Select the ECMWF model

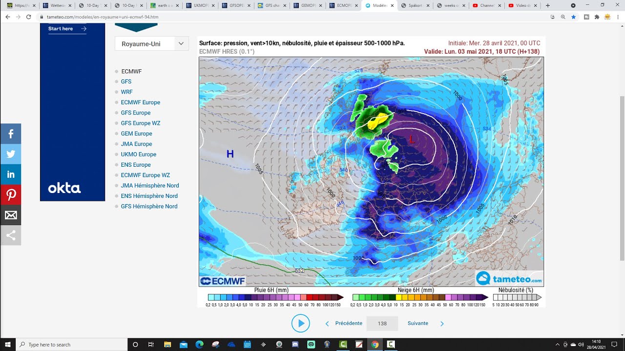[131, 72]
